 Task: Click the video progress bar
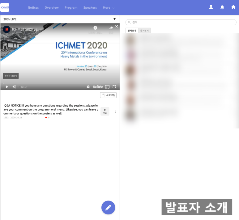click(x=60, y=83)
